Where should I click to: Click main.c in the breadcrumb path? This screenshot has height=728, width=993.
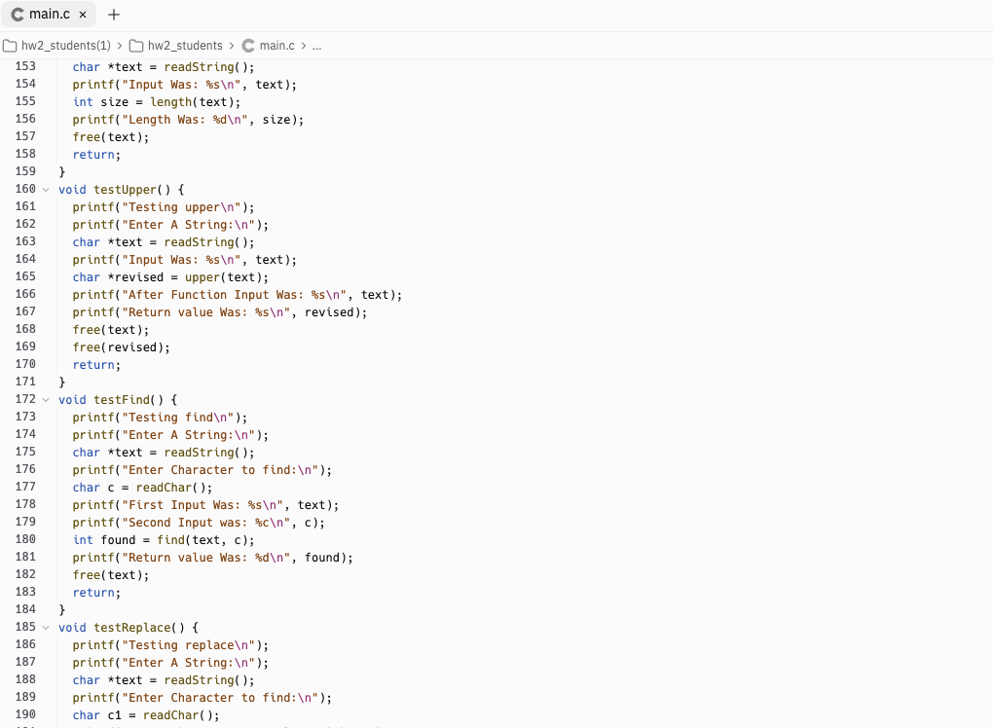(x=278, y=44)
